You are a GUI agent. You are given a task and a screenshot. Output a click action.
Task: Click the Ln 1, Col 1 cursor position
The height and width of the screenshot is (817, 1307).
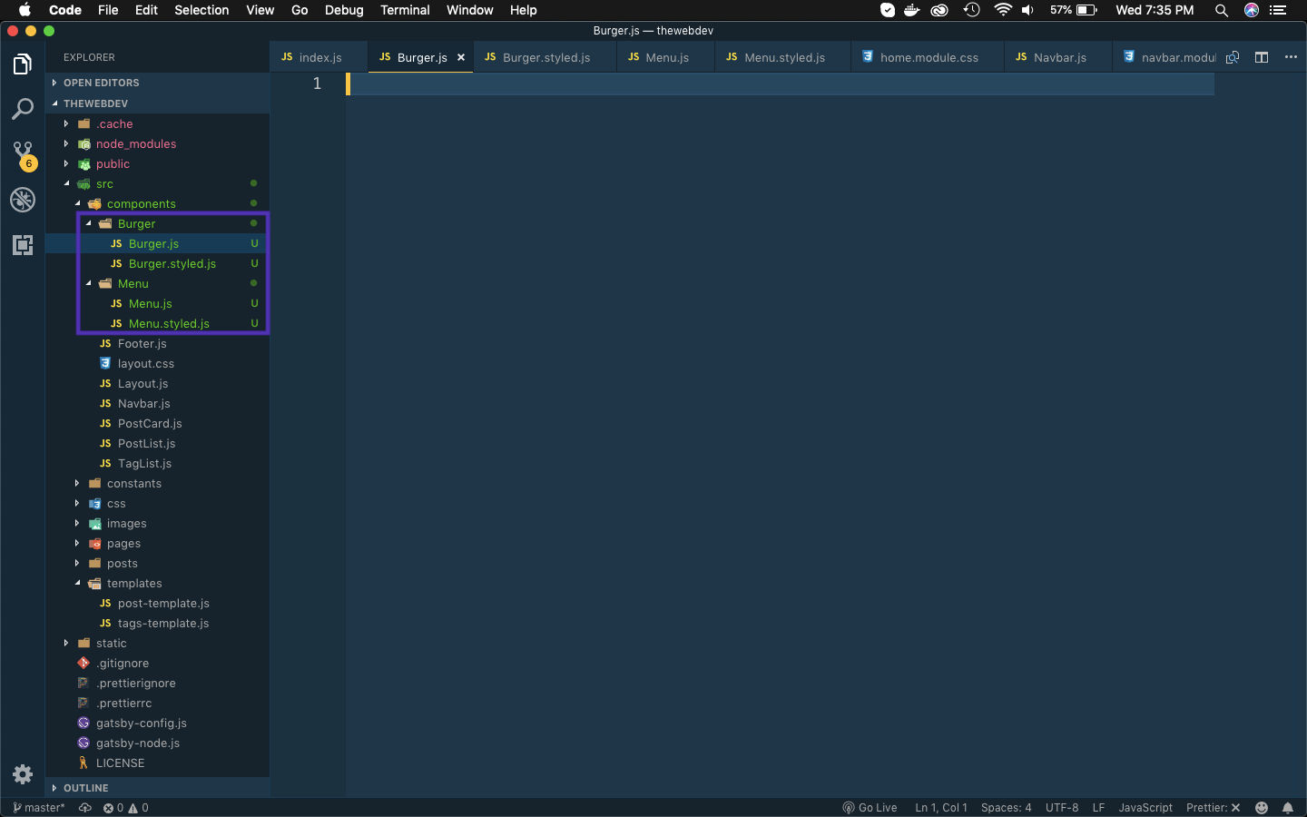[941, 808]
